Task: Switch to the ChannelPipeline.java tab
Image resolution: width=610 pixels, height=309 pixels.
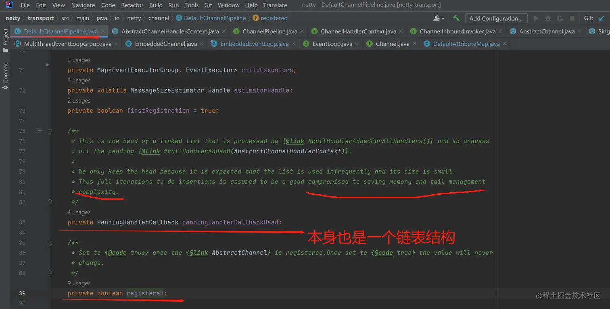Action: pos(270,31)
